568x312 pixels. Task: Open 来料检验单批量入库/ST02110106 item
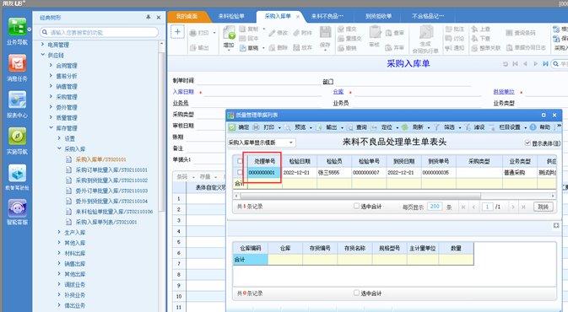click(x=114, y=212)
